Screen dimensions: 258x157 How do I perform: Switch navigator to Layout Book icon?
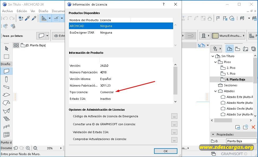[x=246, y=49]
